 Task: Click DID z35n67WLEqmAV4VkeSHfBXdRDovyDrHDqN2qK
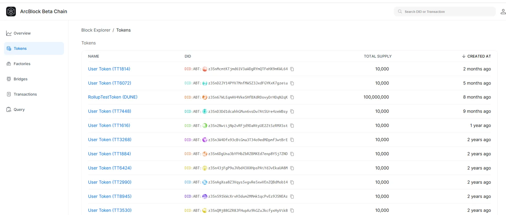click(x=248, y=97)
